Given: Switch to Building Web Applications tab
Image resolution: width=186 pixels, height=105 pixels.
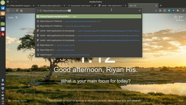Looking at the screenshot, I should tap(51, 6).
